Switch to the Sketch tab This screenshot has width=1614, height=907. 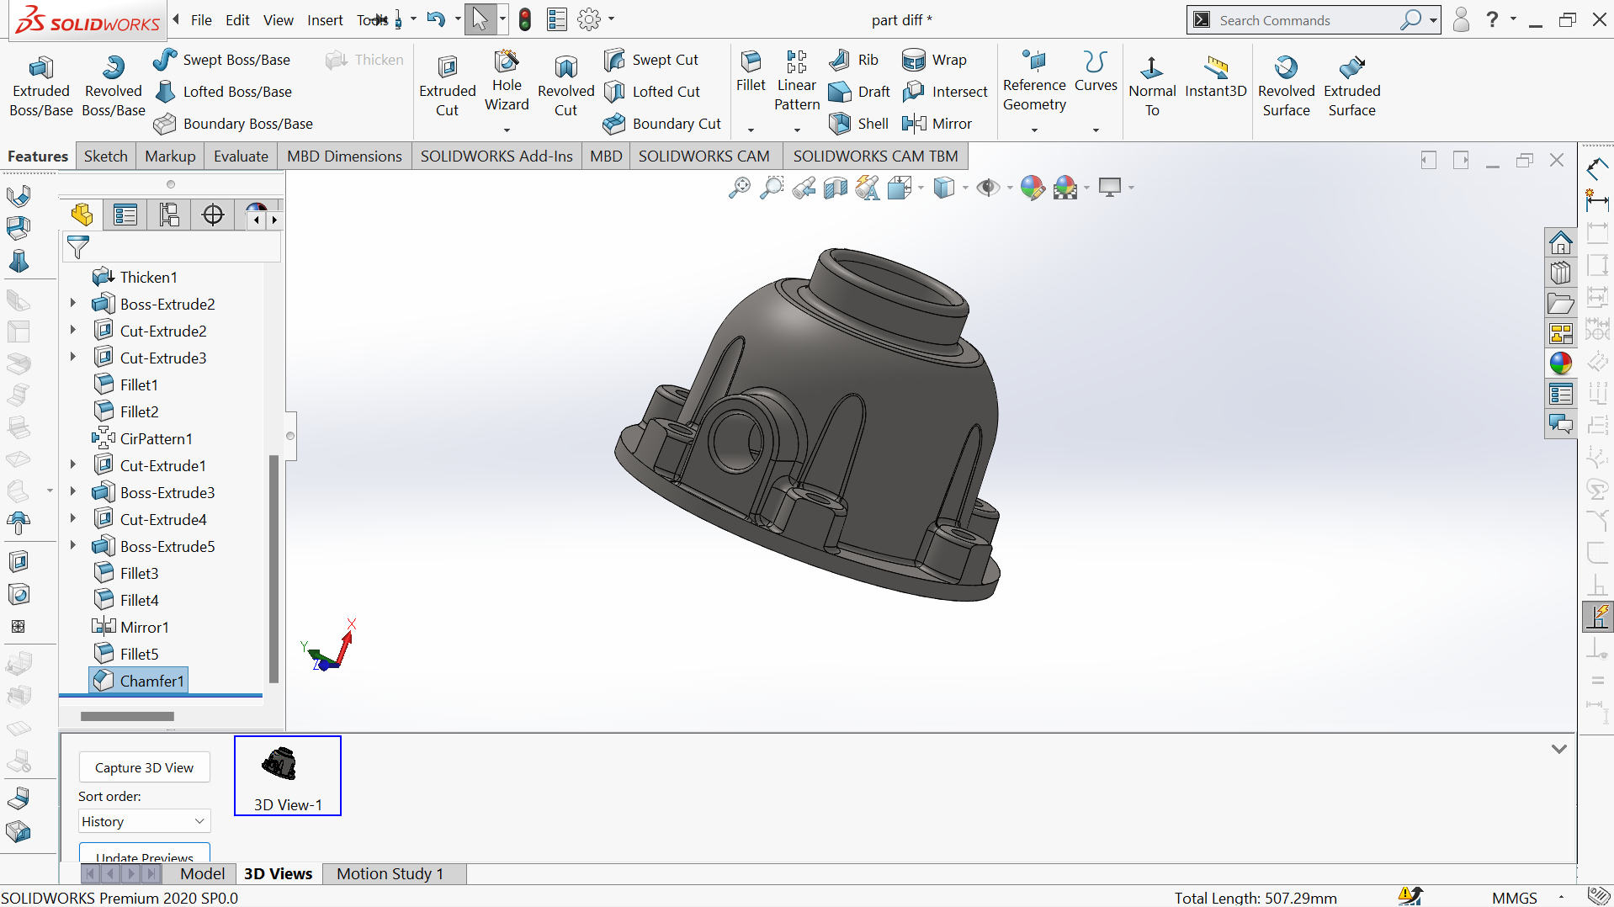105,156
